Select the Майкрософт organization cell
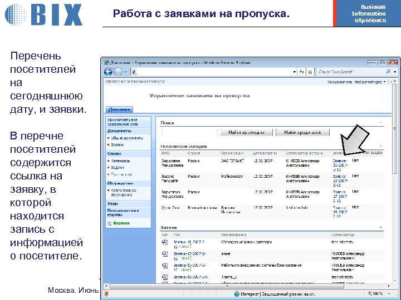Screen dimensions: 401x300 232,176
